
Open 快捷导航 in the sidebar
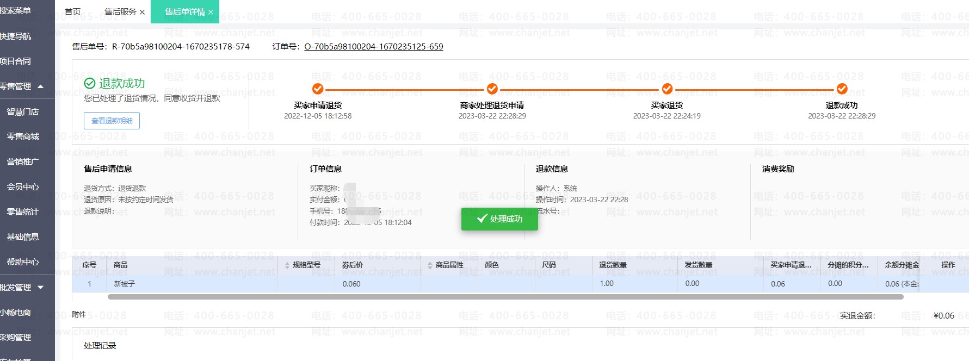pos(15,36)
